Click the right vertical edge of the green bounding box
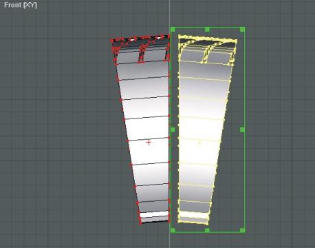The width and height of the screenshot is (315, 248). [x=245, y=81]
